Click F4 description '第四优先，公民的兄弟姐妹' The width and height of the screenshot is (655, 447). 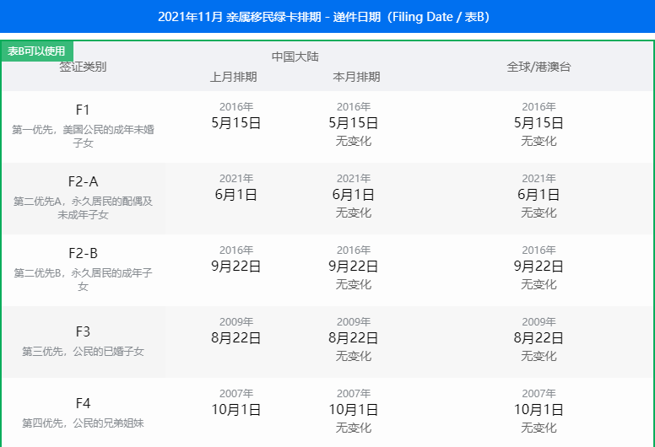(x=83, y=423)
